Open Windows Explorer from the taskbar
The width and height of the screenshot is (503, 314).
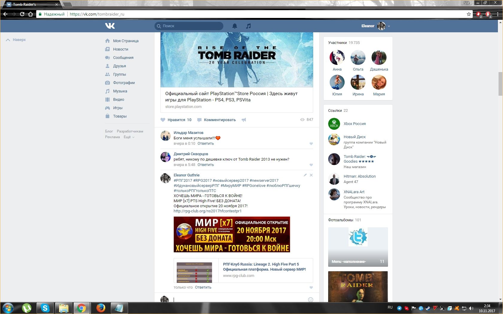64,308
